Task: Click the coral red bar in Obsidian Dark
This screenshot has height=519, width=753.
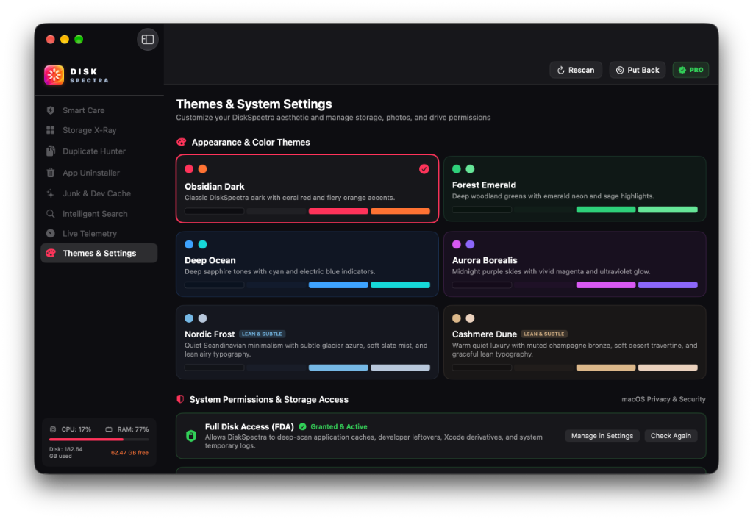Action: point(338,211)
